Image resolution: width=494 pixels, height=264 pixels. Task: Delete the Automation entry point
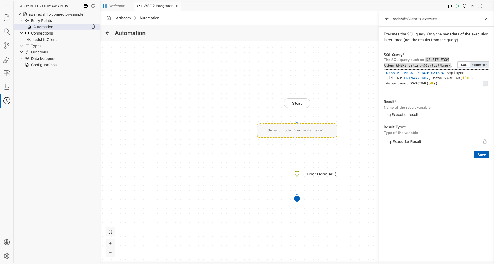tap(93, 27)
